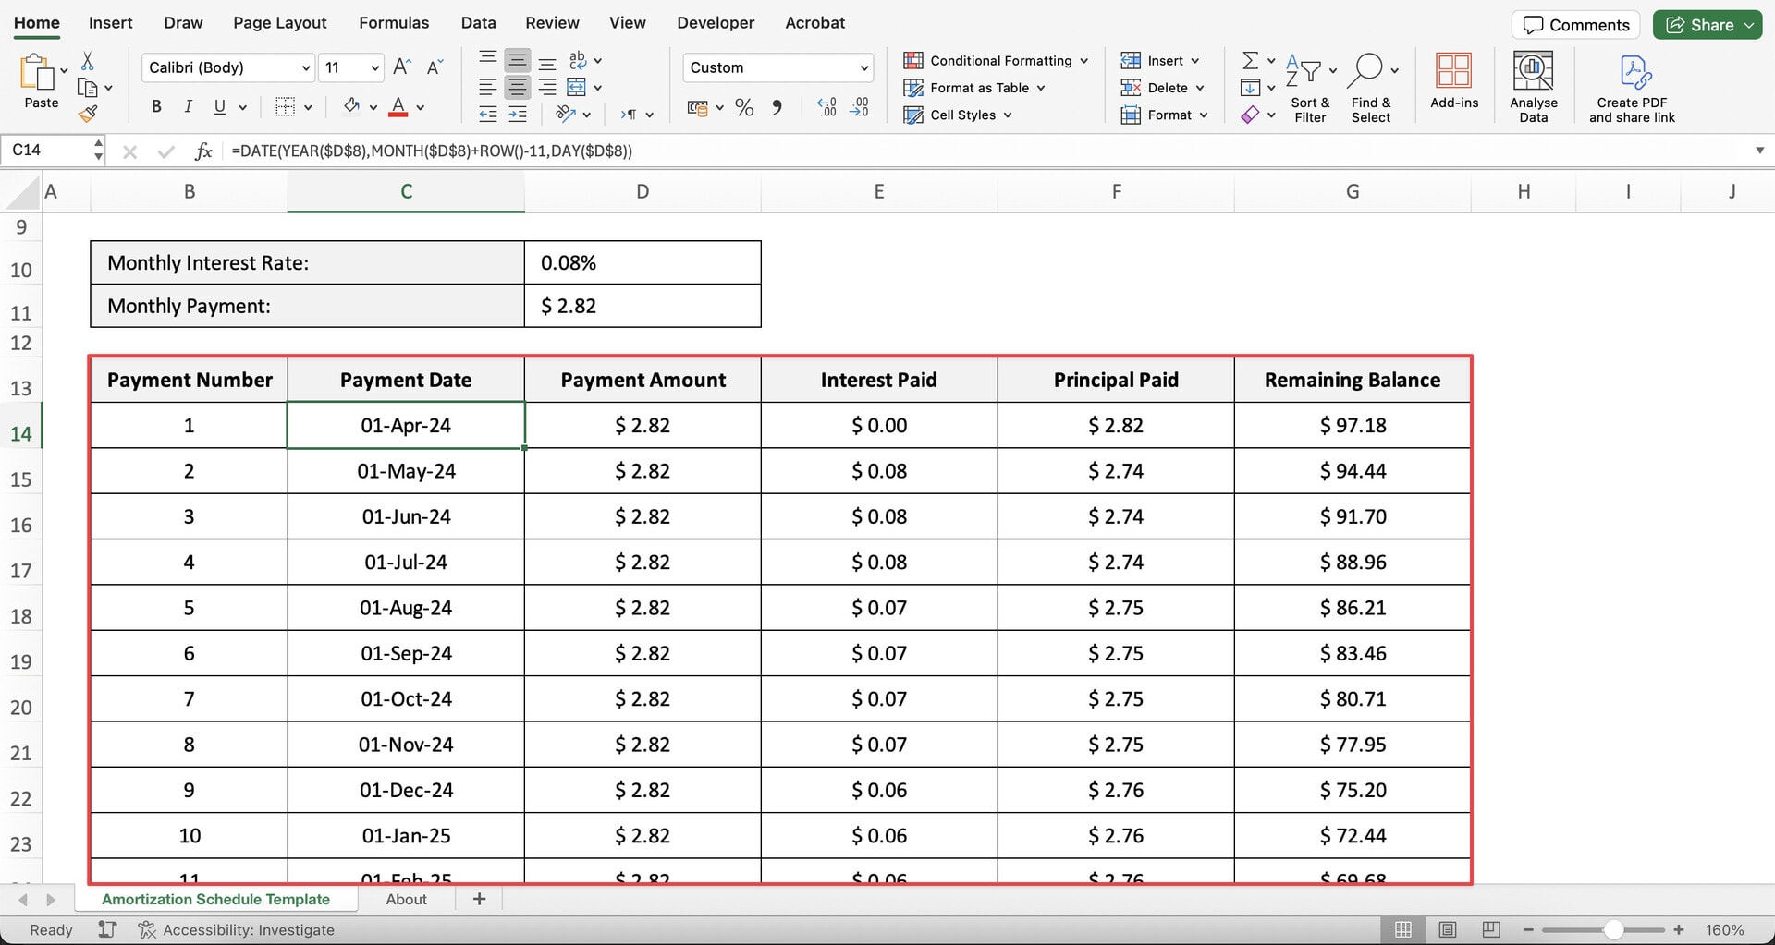Open Sort & Filter
Image resolution: width=1775 pixels, height=945 pixels.
1310,88
